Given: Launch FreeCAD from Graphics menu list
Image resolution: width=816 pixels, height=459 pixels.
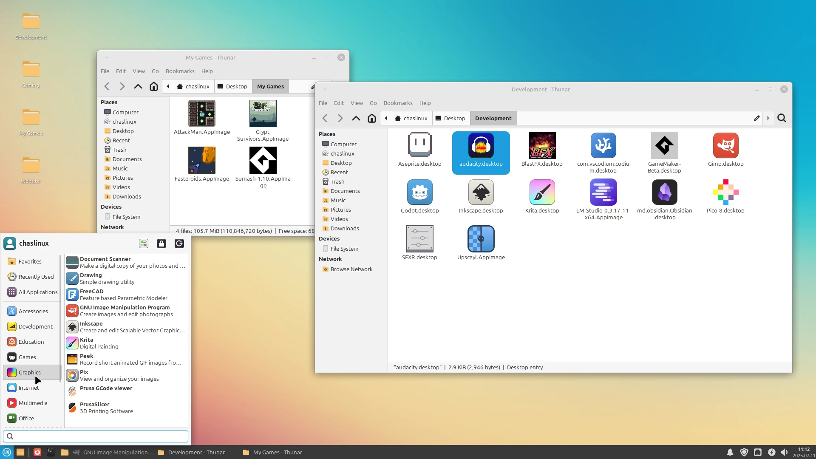Looking at the screenshot, I should 126,295.
